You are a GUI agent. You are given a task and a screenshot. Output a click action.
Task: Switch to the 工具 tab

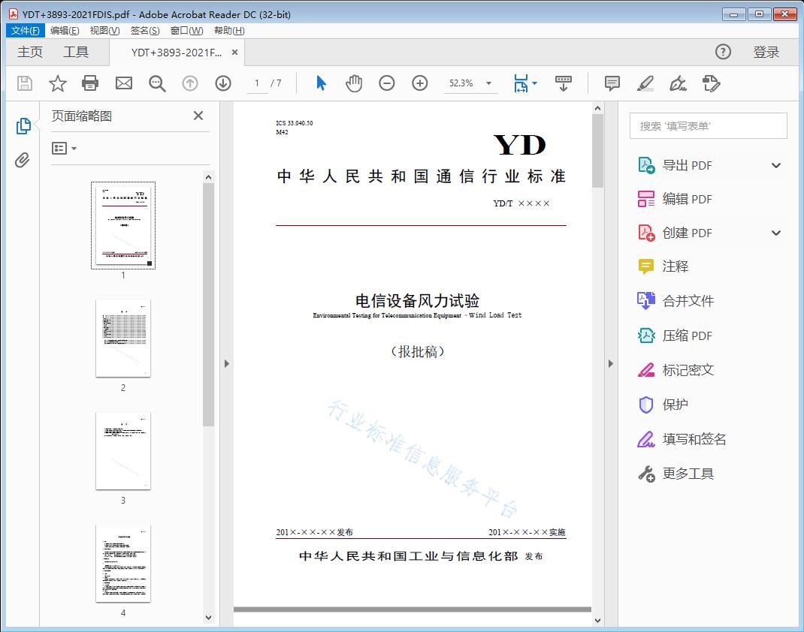pyautogui.click(x=76, y=52)
